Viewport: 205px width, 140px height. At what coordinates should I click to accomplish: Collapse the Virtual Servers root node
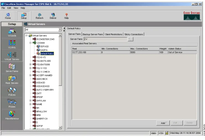(27, 36)
